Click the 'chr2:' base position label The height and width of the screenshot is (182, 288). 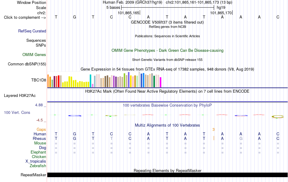(42, 13)
